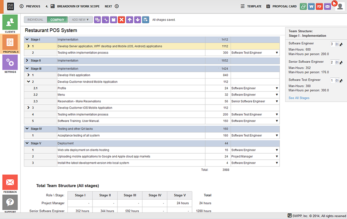This screenshot has height=219, width=347.
Task: Click people icon beside Software Engineer count
Action: (x=341, y=44)
